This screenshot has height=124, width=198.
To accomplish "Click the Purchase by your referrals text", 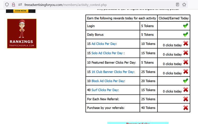I will pos(106,108).
